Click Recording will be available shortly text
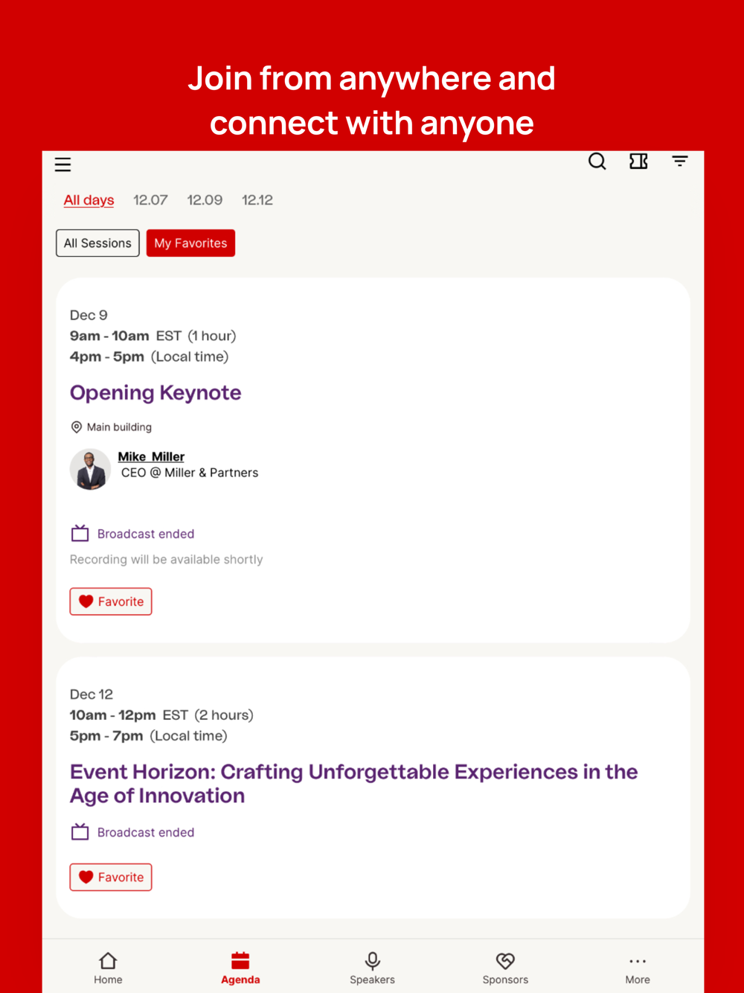744x993 pixels. point(167,560)
